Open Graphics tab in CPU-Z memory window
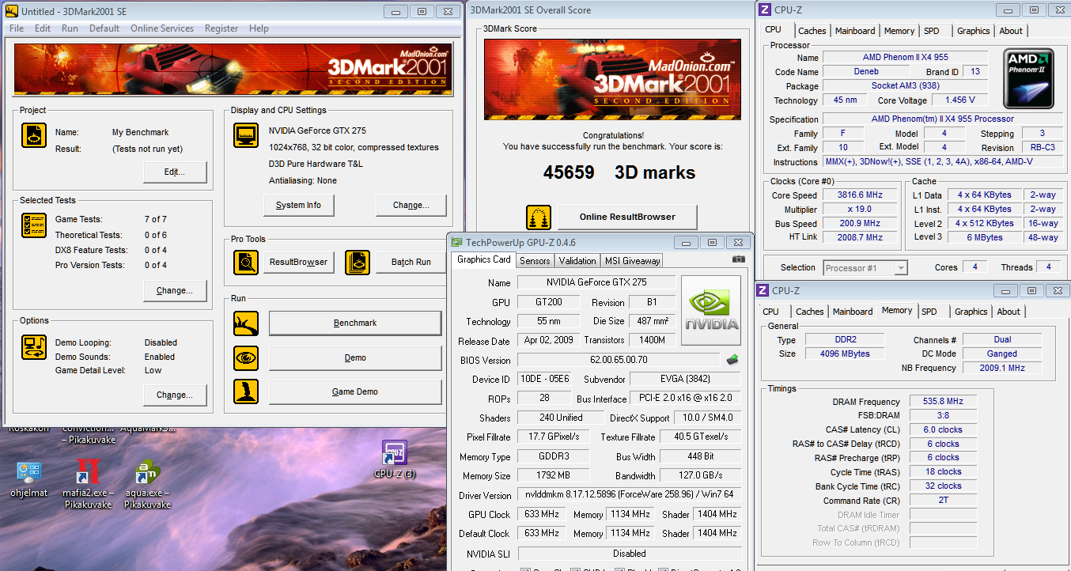1071x571 pixels. click(x=971, y=312)
